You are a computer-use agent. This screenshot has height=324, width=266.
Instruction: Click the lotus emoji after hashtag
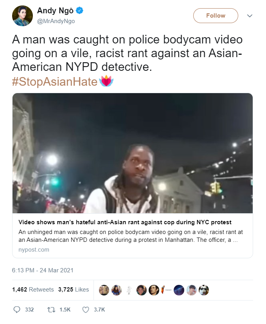tap(106, 81)
